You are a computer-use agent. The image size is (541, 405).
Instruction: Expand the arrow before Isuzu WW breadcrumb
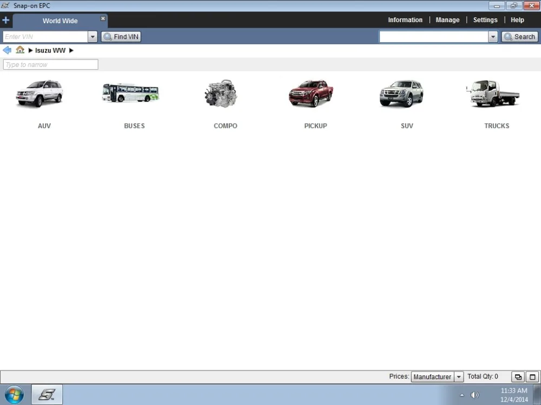(30, 51)
